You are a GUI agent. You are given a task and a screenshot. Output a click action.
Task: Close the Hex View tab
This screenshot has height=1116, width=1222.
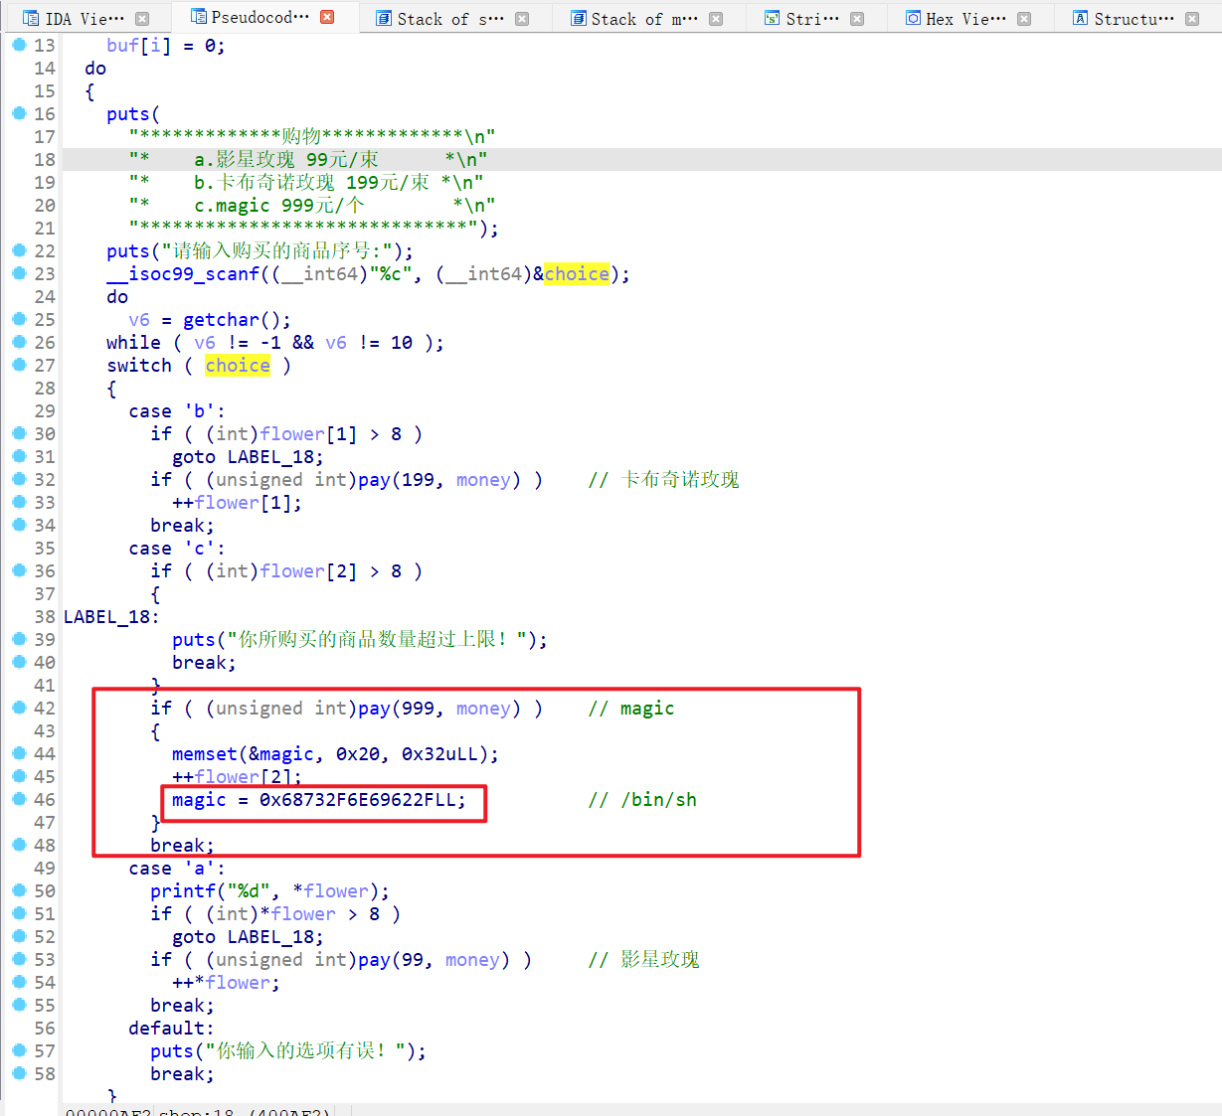pos(1024,19)
